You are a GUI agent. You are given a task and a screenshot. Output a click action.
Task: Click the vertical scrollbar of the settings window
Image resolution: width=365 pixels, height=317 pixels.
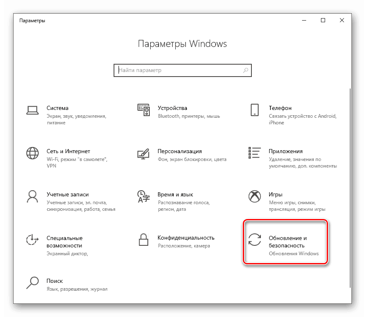350,188
